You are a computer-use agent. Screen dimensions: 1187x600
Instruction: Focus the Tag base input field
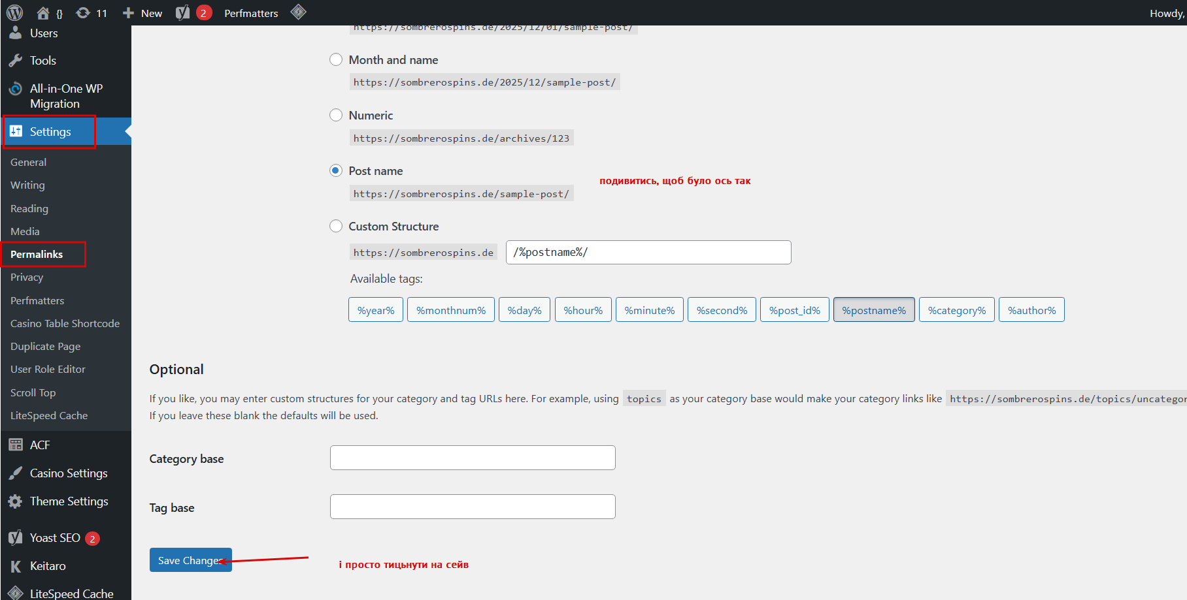click(473, 507)
